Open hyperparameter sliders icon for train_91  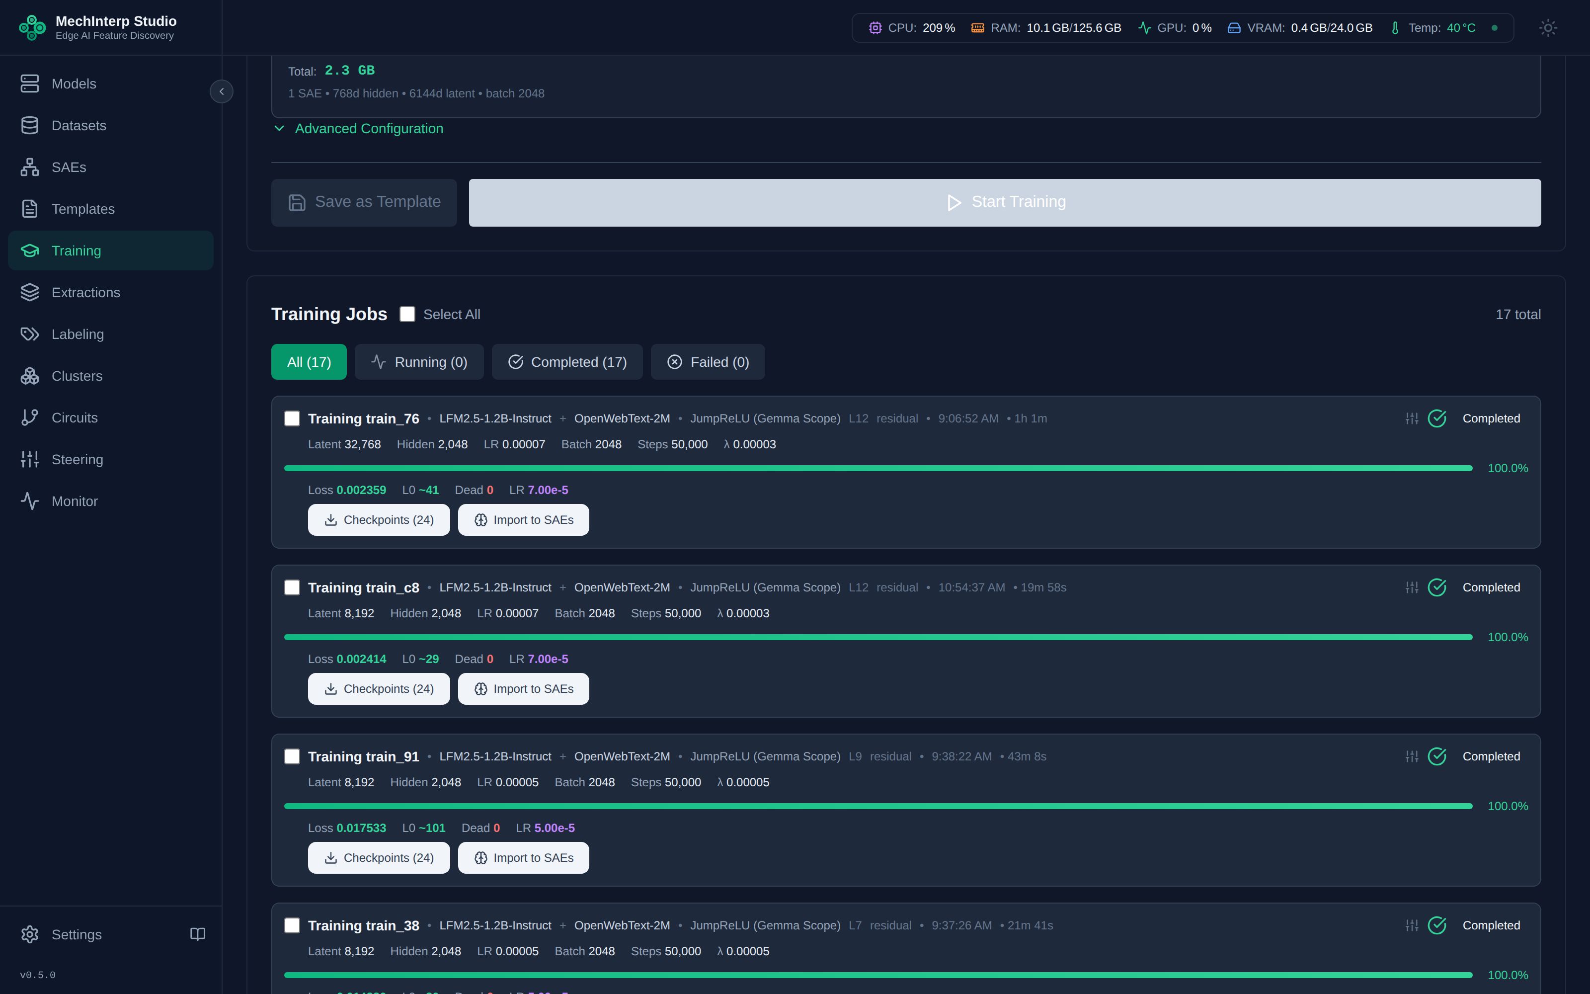[x=1412, y=756]
